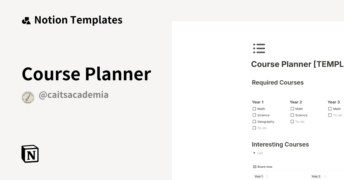Viewport: 344px width, 180px height.
Task: Click the Notion Templates logo icon
Action: pos(26,20)
